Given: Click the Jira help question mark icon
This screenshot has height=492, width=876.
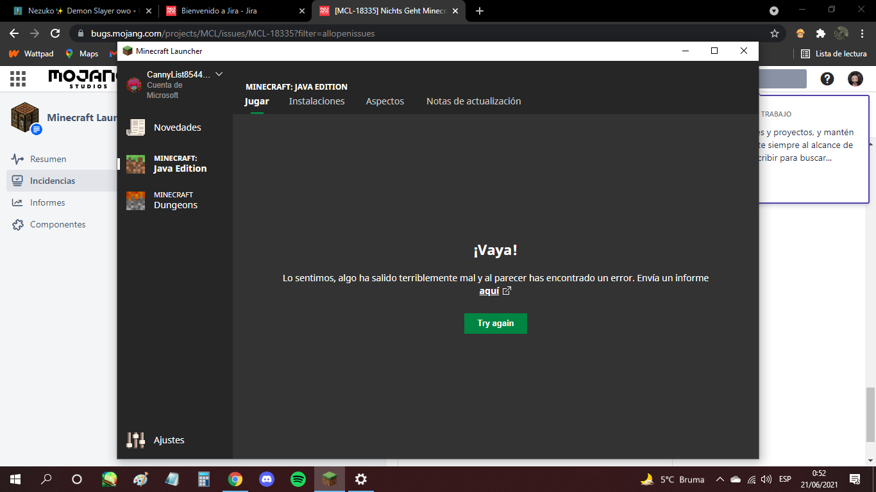Looking at the screenshot, I should click(827, 79).
